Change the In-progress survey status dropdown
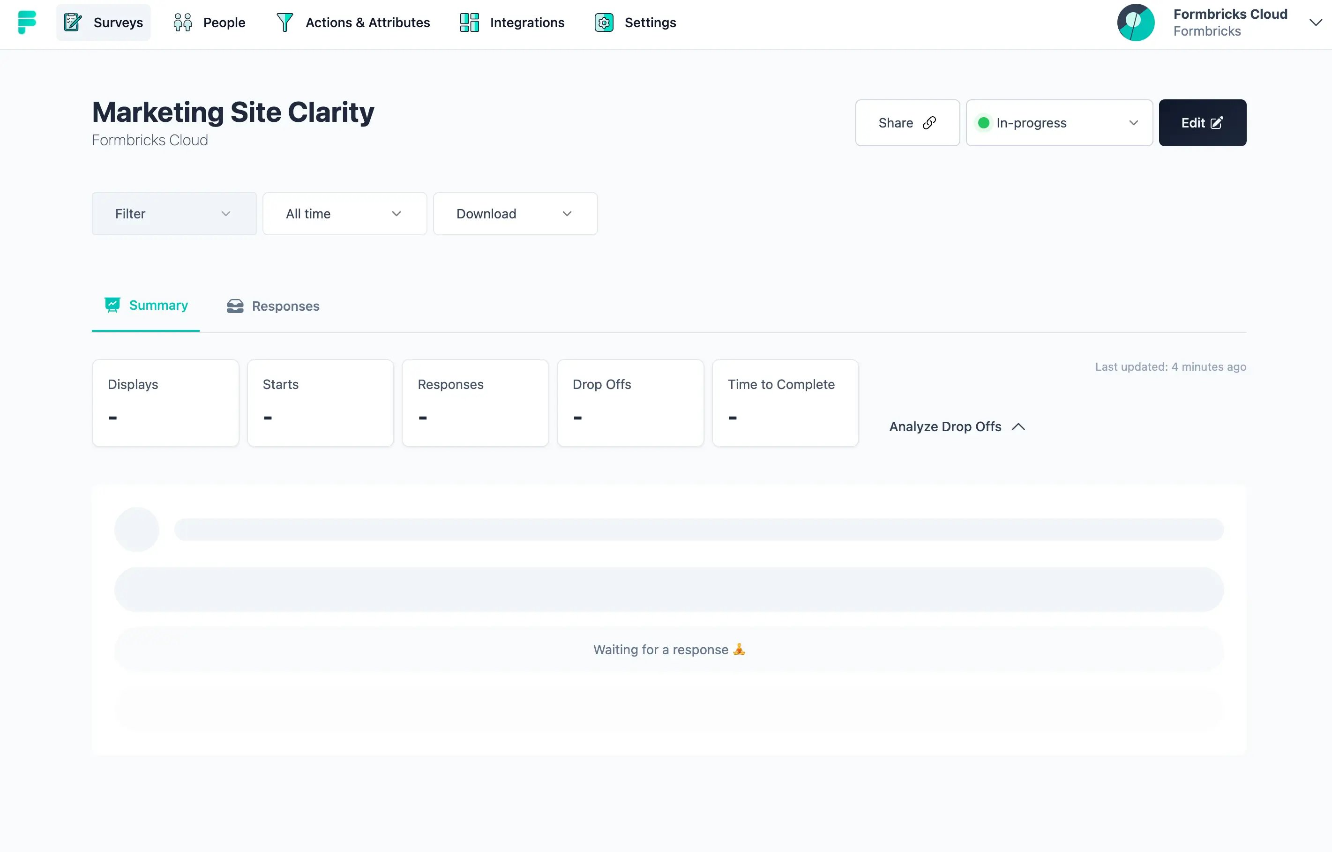Image resolution: width=1332 pixels, height=852 pixels. click(1059, 123)
